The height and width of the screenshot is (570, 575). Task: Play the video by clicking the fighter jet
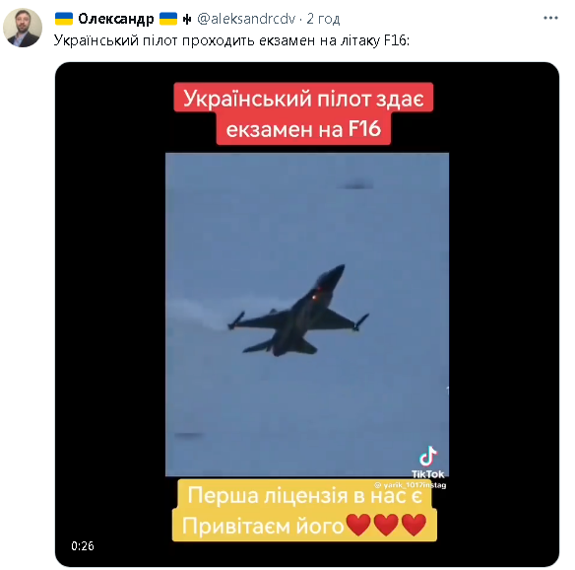point(299,313)
